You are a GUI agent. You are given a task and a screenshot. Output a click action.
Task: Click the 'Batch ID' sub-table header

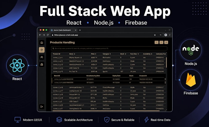pyautogui.click(x=57, y=76)
